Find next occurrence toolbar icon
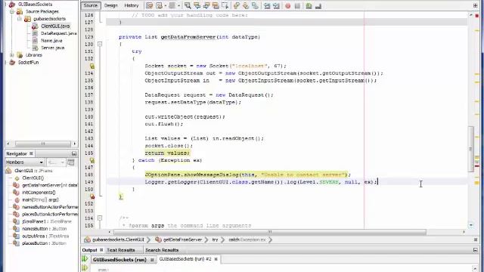The image size is (484, 272). (x=206, y=5)
